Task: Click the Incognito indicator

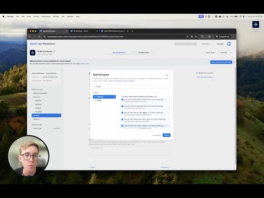Action: point(223,37)
